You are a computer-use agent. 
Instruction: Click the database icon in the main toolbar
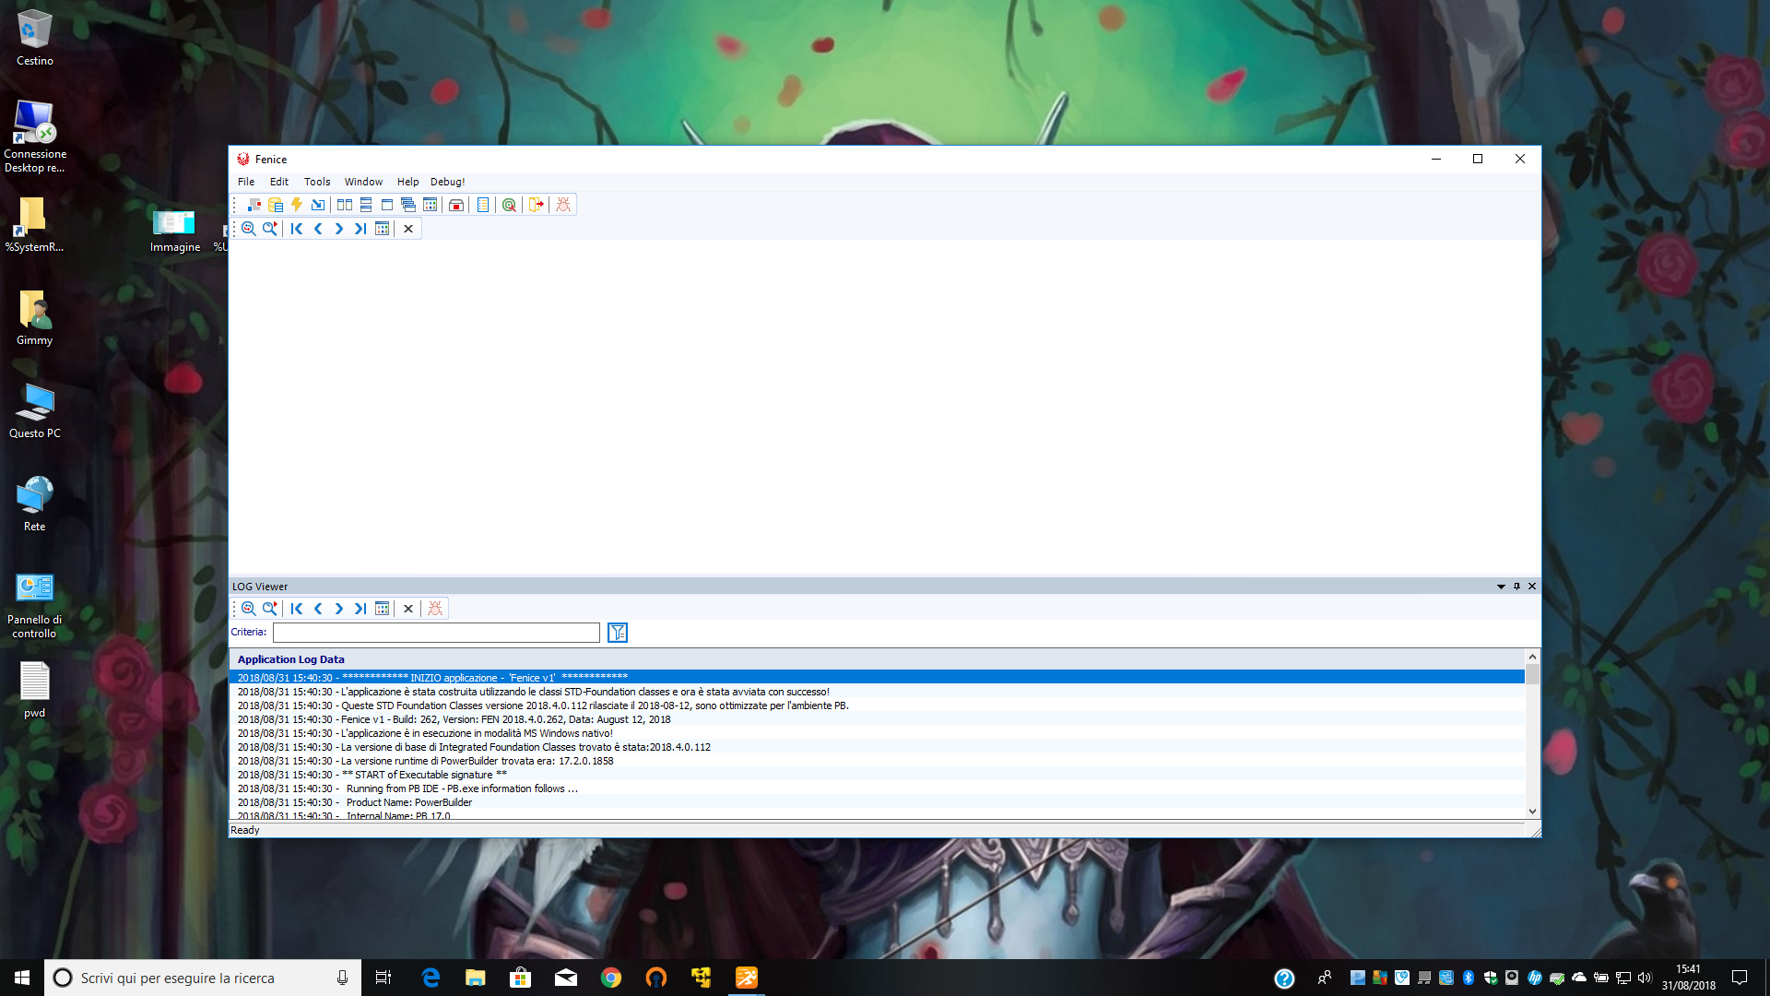click(x=276, y=205)
